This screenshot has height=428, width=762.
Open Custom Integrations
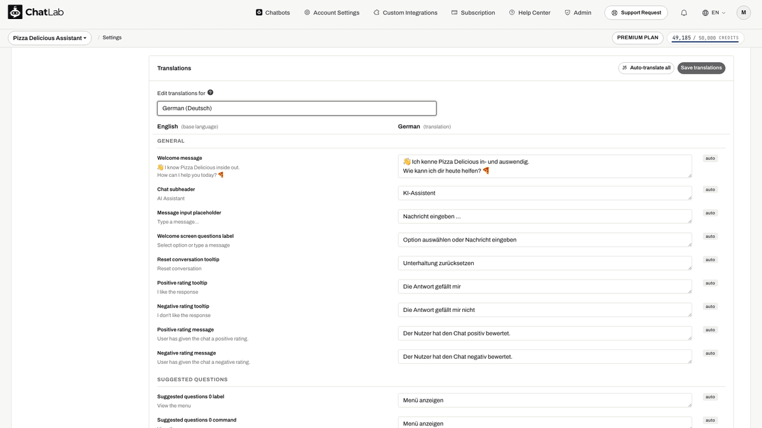click(x=405, y=13)
